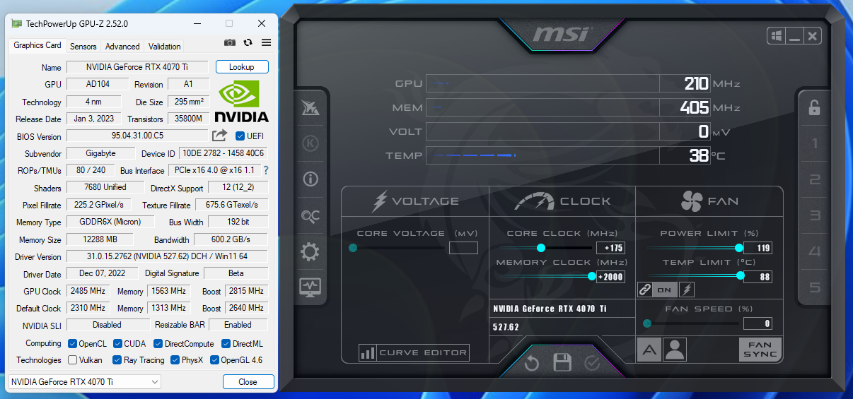Toggle the CUDA checkbox
Viewport: 853px width, 399px height.
[117, 344]
